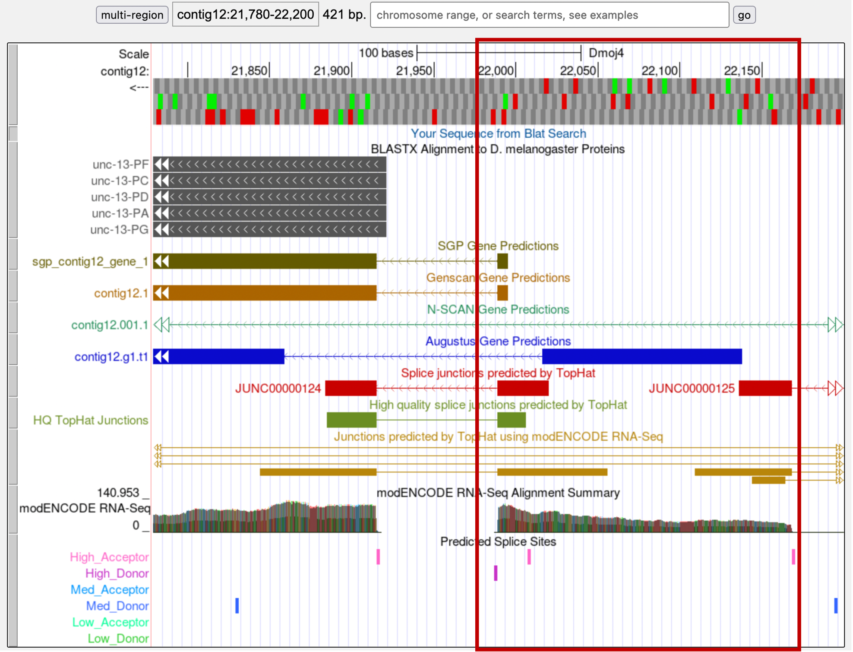Open the Your Sequence from Blat Search track title
The height and width of the screenshot is (652, 853).
pos(498,133)
